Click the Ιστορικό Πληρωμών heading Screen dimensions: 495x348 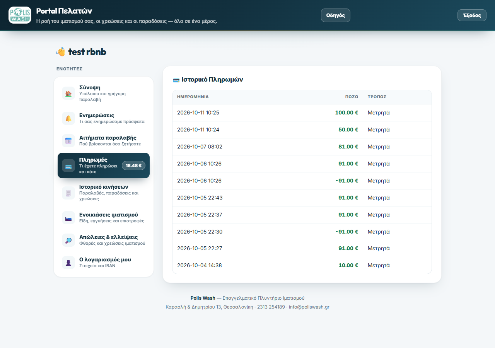[212, 80]
